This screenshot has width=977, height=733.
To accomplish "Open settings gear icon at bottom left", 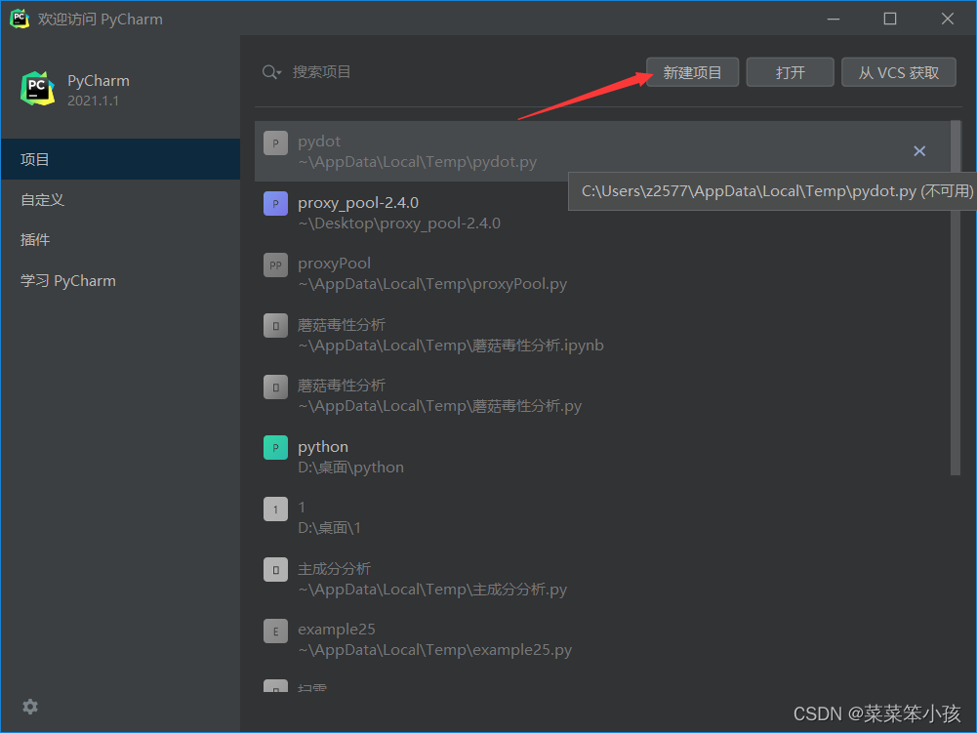I will pyautogui.click(x=30, y=707).
